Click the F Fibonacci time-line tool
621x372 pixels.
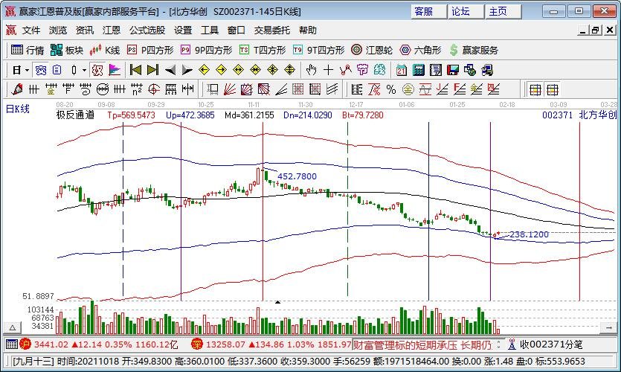(x=68, y=89)
